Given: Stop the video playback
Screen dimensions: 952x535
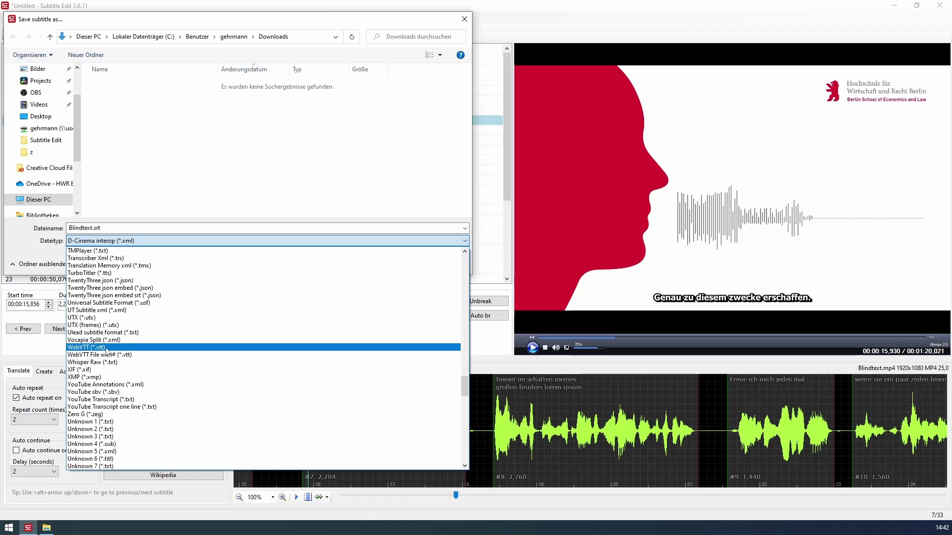Looking at the screenshot, I should pos(545,348).
